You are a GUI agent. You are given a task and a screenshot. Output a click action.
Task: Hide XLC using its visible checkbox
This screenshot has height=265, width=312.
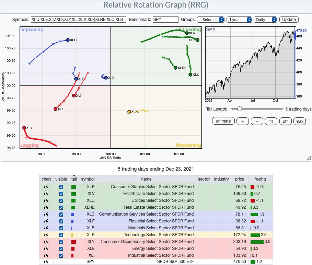click(x=61, y=215)
